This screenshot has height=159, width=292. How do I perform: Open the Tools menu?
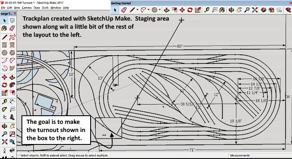click(45, 8)
